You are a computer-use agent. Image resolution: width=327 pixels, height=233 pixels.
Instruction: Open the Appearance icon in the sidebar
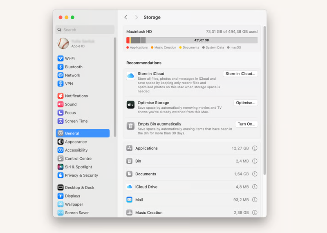60,141
